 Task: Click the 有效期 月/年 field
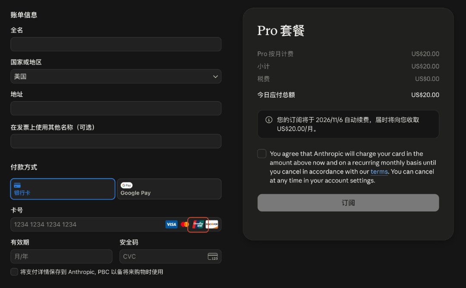pyautogui.click(x=62, y=257)
